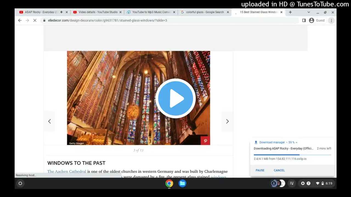View site info via the padlock icon

pyautogui.click(x=44, y=20)
